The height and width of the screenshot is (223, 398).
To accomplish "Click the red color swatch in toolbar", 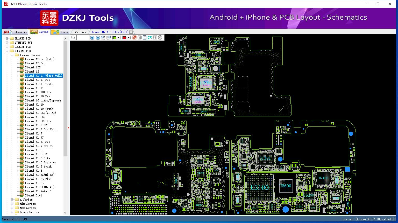I will (x=124, y=38).
